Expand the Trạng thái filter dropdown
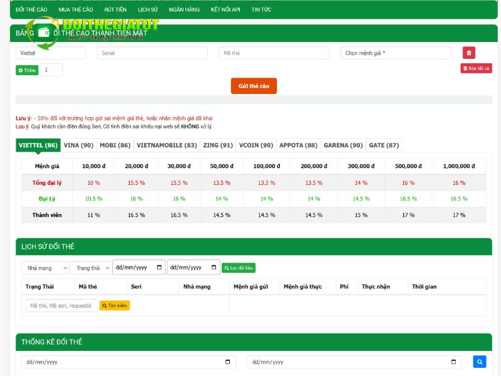501x376 pixels. (90, 268)
